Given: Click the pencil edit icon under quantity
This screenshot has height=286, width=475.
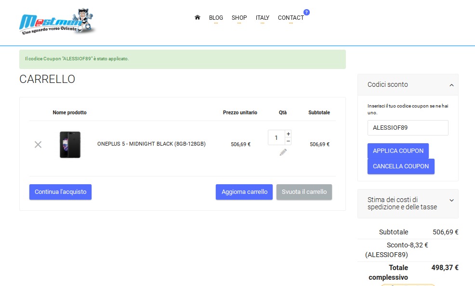Looking at the screenshot, I should [x=283, y=152].
